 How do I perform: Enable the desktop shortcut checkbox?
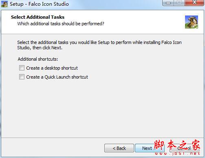pyautogui.click(x=22, y=68)
